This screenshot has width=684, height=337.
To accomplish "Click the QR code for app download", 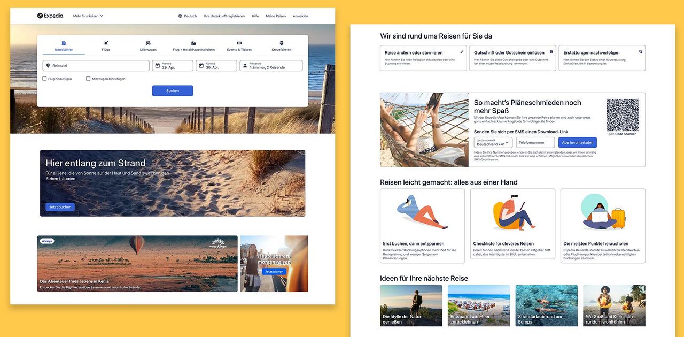I will click(x=623, y=114).
